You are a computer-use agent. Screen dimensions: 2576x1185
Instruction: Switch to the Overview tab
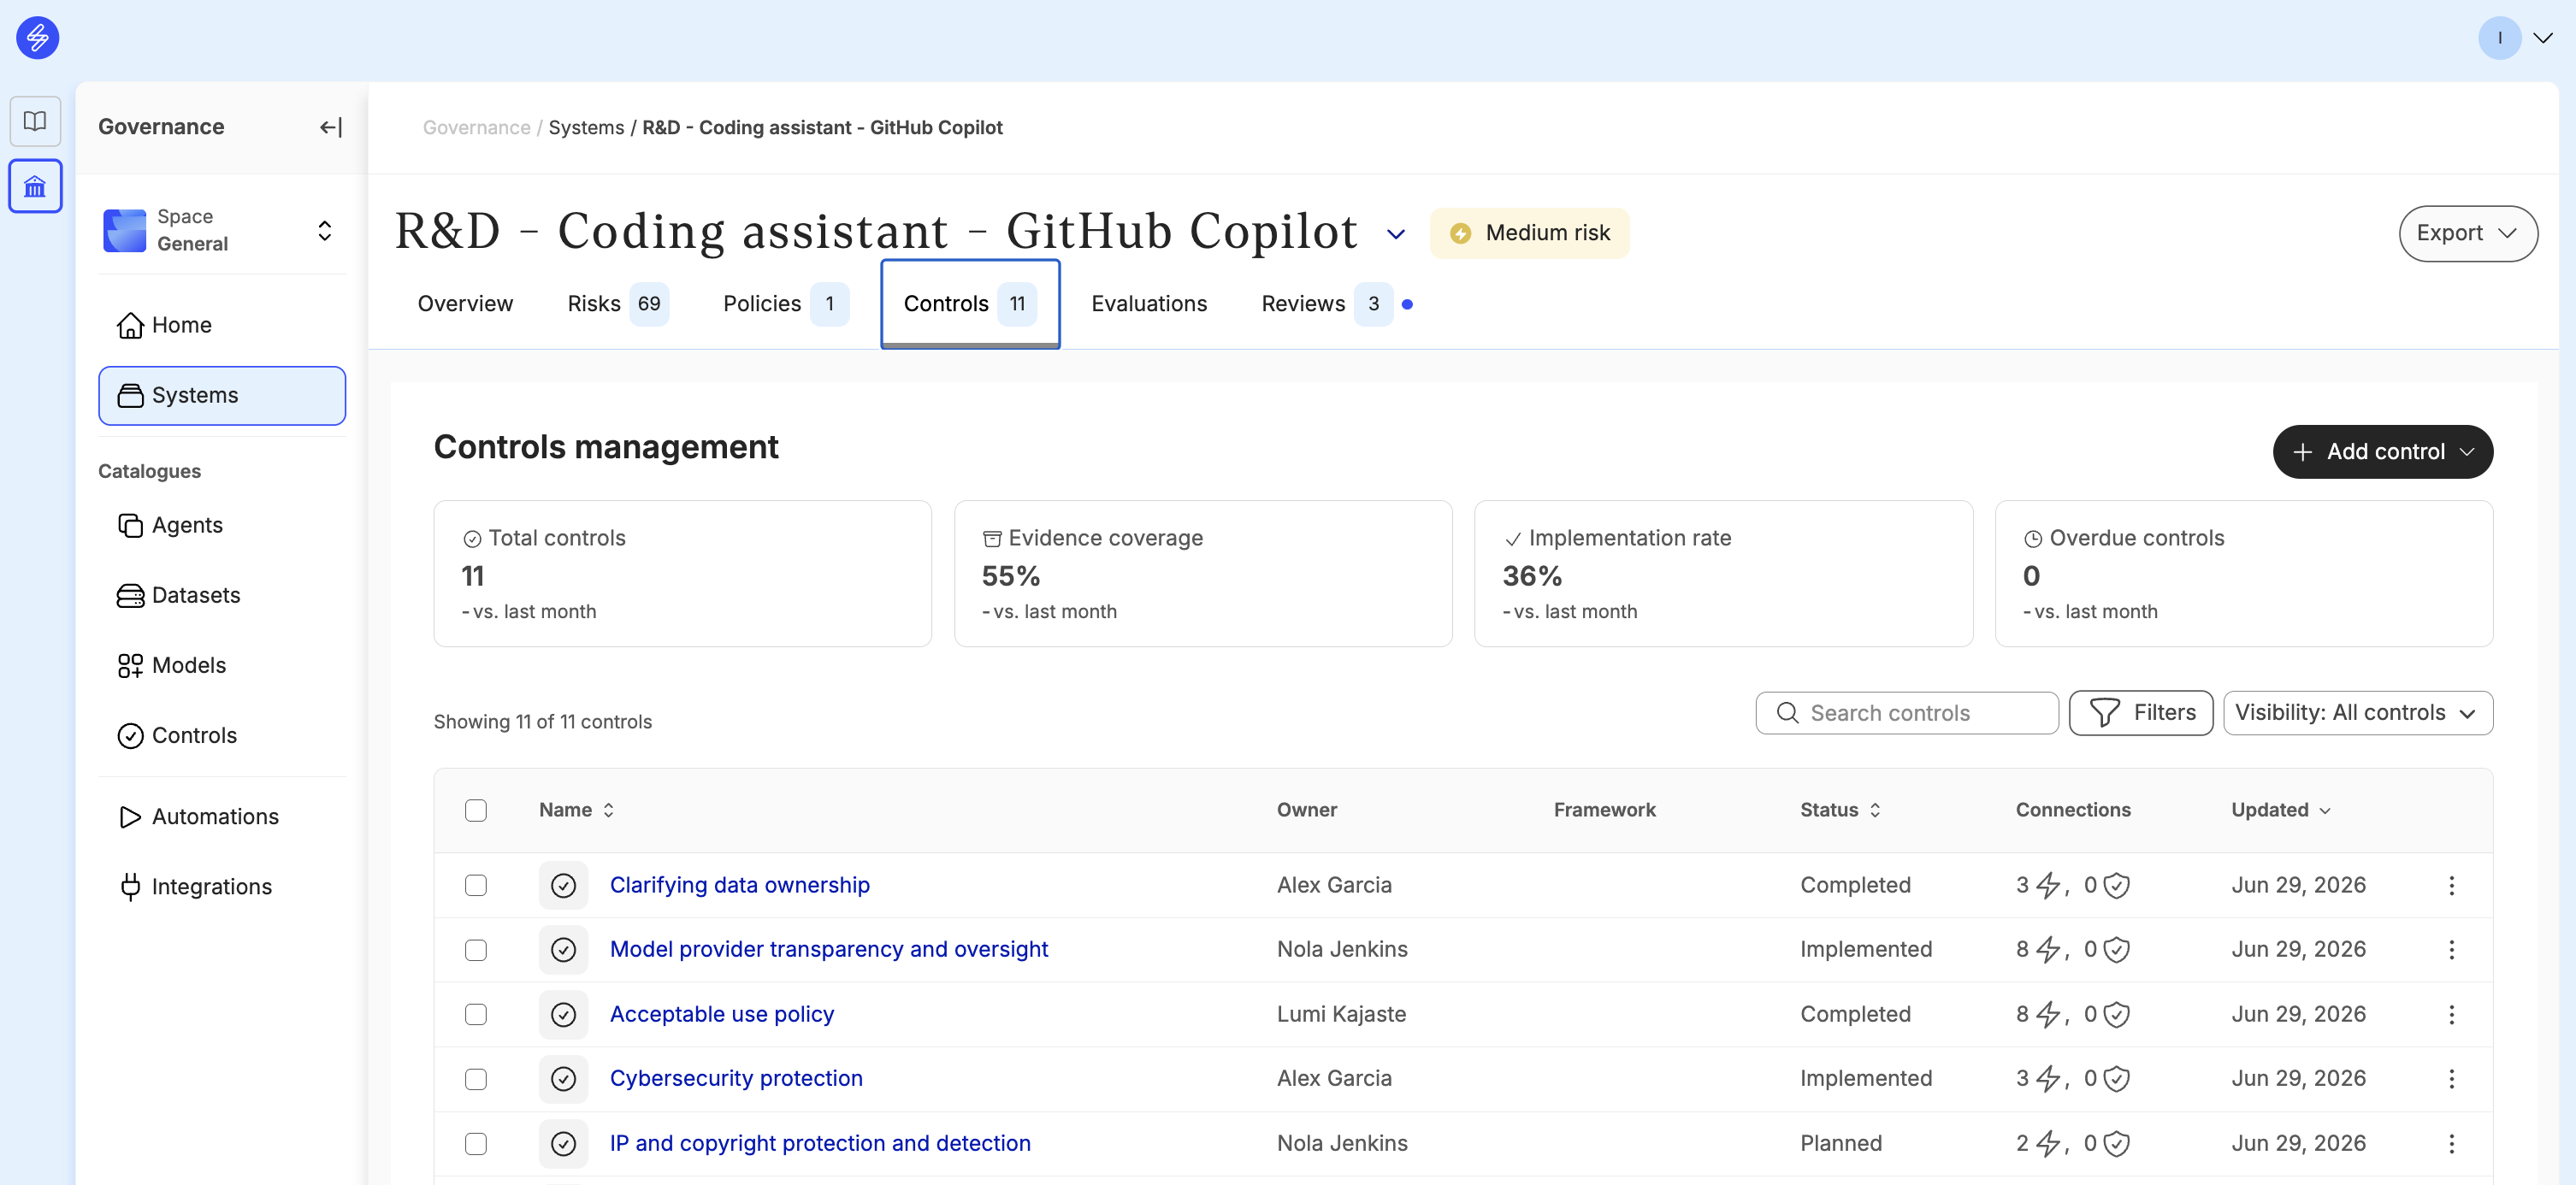465,303
